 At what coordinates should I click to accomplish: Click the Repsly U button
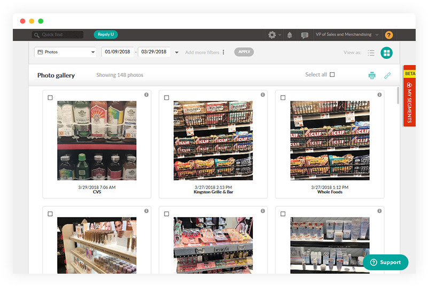[x=106, y=34]
